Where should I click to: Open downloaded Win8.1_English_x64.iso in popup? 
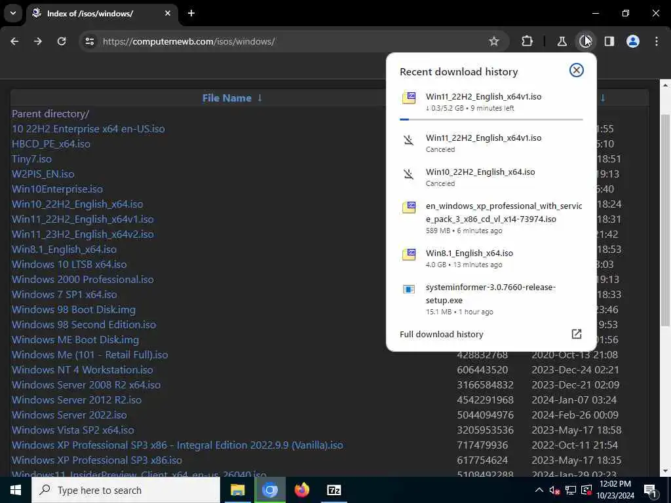[x=491, y=258]
